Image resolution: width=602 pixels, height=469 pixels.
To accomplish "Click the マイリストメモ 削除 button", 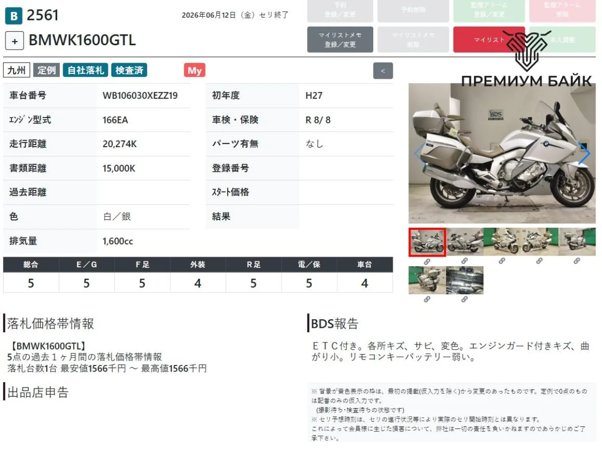I will pyautogui.click(x=414, y=40).
